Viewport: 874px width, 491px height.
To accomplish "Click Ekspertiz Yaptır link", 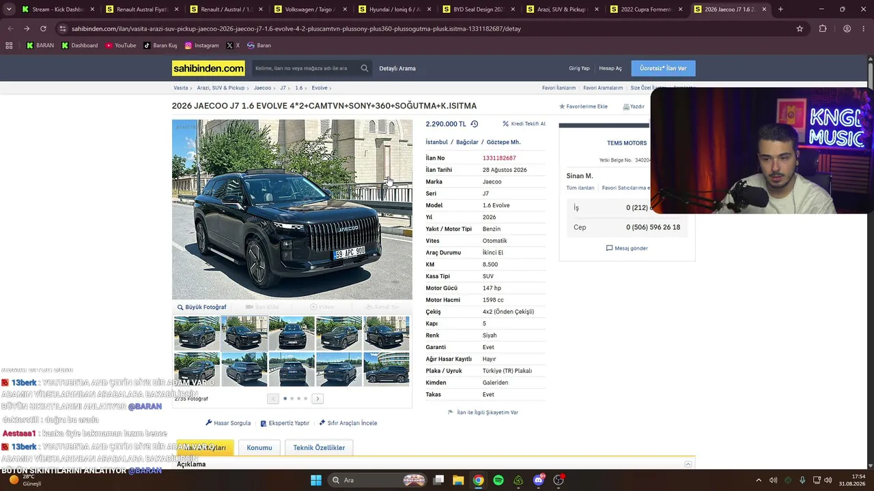I will point(285,423).
